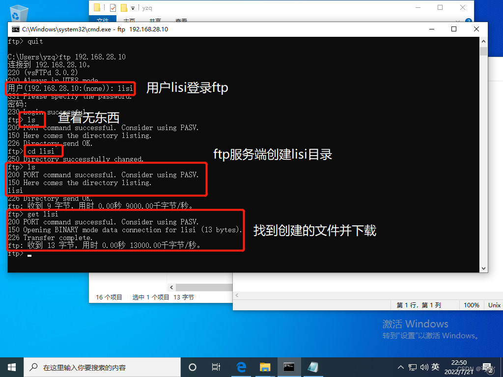503x377 pixels.
Task: Click the 'cd lisi' command text
Action: 41,151
